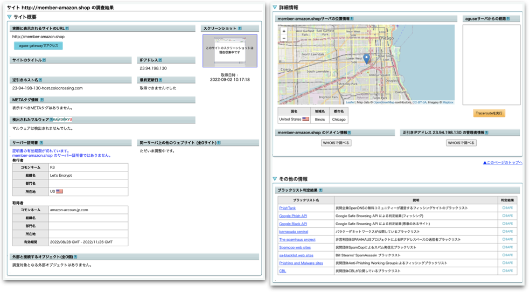Image resolution: width=530 pixels, height=292 pixels.
Task: Open help for 外部と接続するオブジェクト
Action: click(75, 257)
